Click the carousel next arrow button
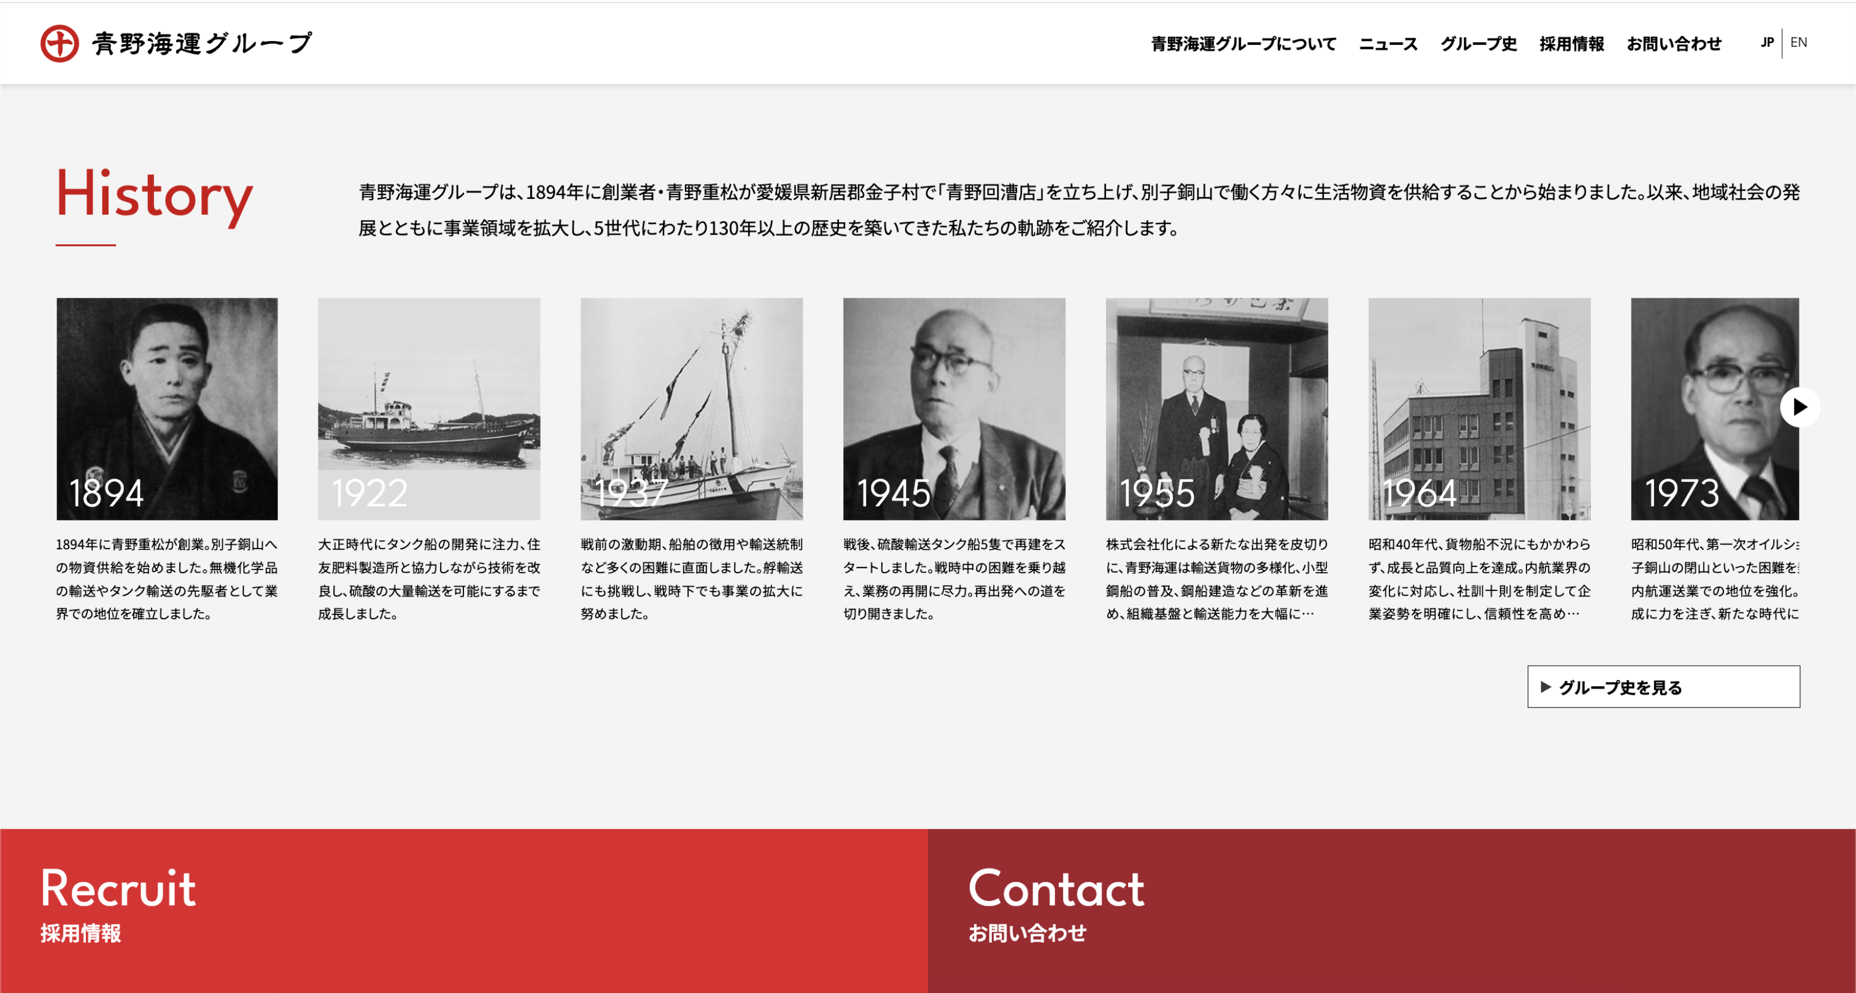Viewport: 1856px width, 993px height. point(1799,407)
